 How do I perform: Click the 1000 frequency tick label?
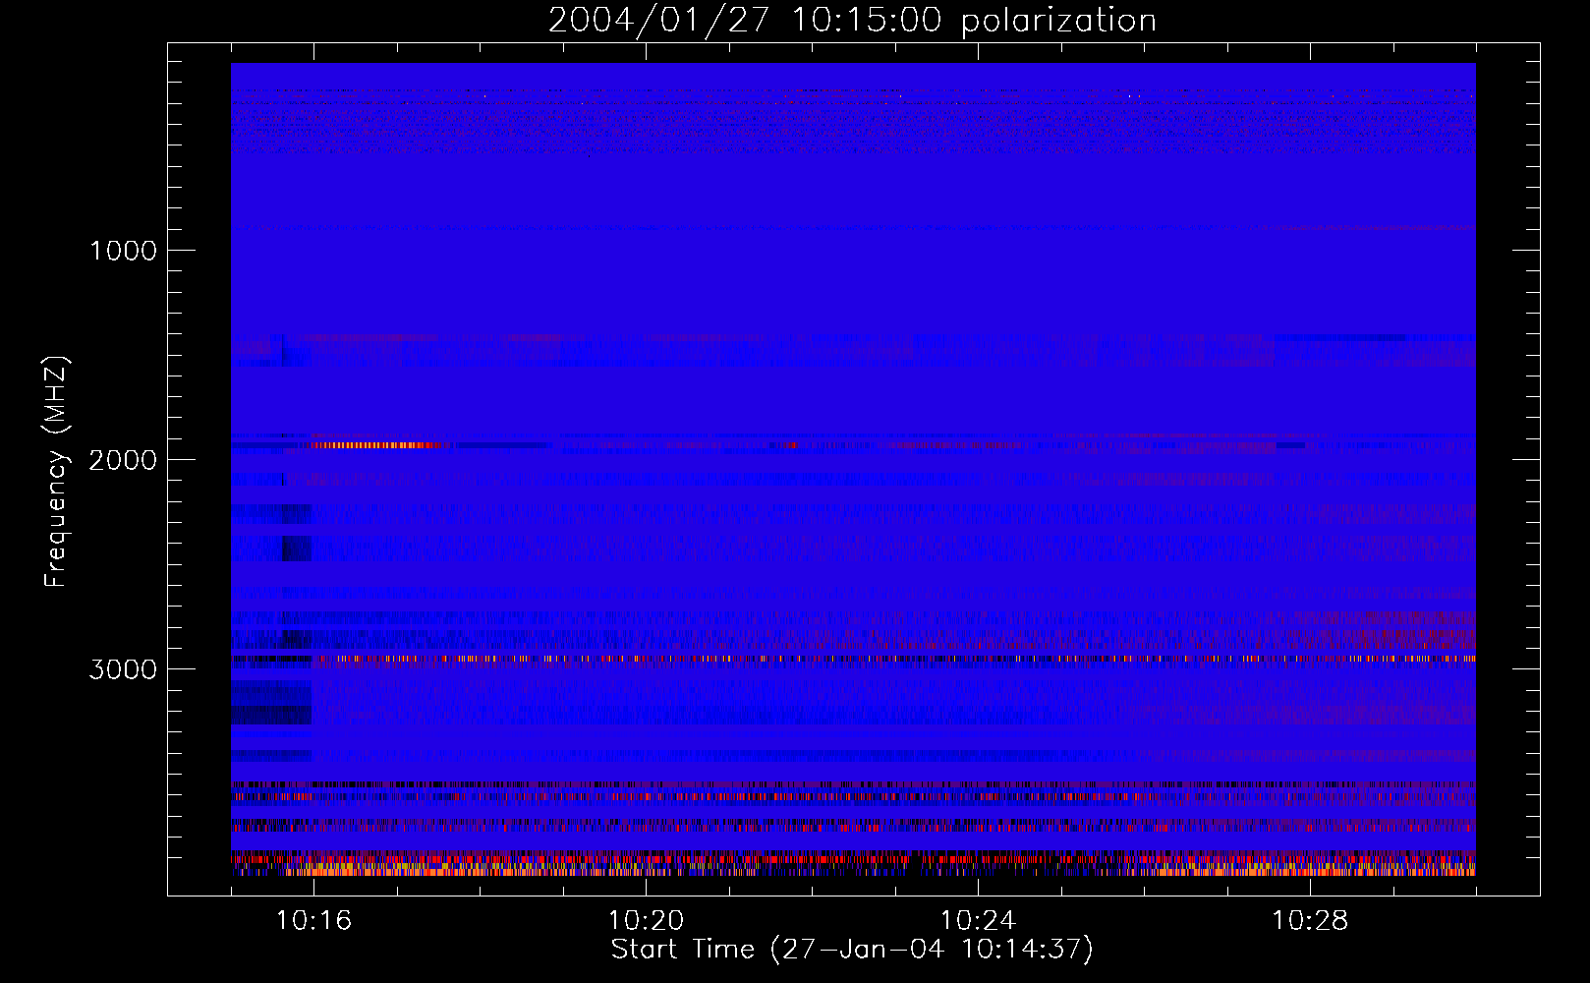pos(124,251)
